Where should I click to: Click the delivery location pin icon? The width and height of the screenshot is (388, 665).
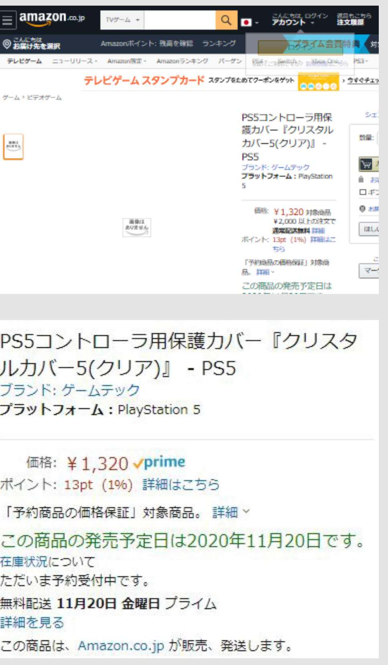point(6,44)
